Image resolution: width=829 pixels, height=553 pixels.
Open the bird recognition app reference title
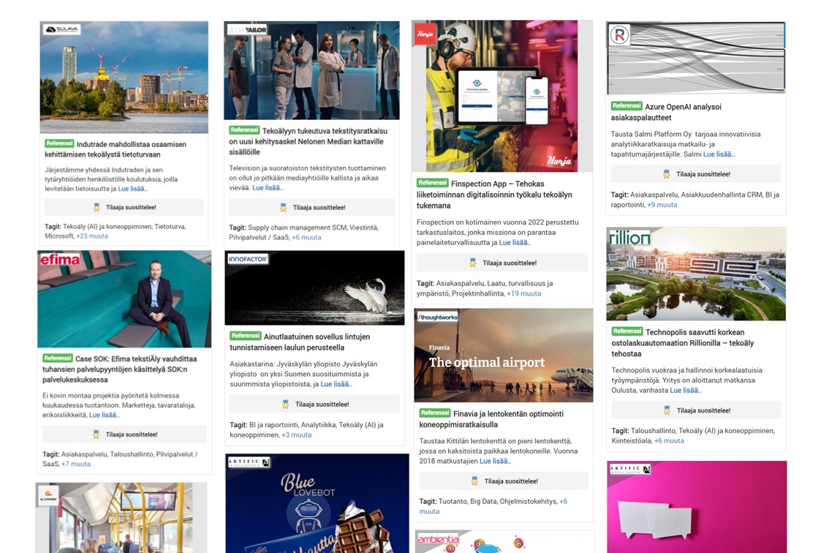(300, 342)
